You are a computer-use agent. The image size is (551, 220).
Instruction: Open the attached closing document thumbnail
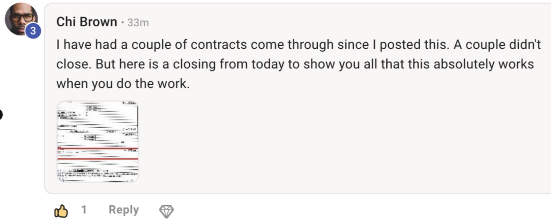pyautogui.click(x=98, y=141)
